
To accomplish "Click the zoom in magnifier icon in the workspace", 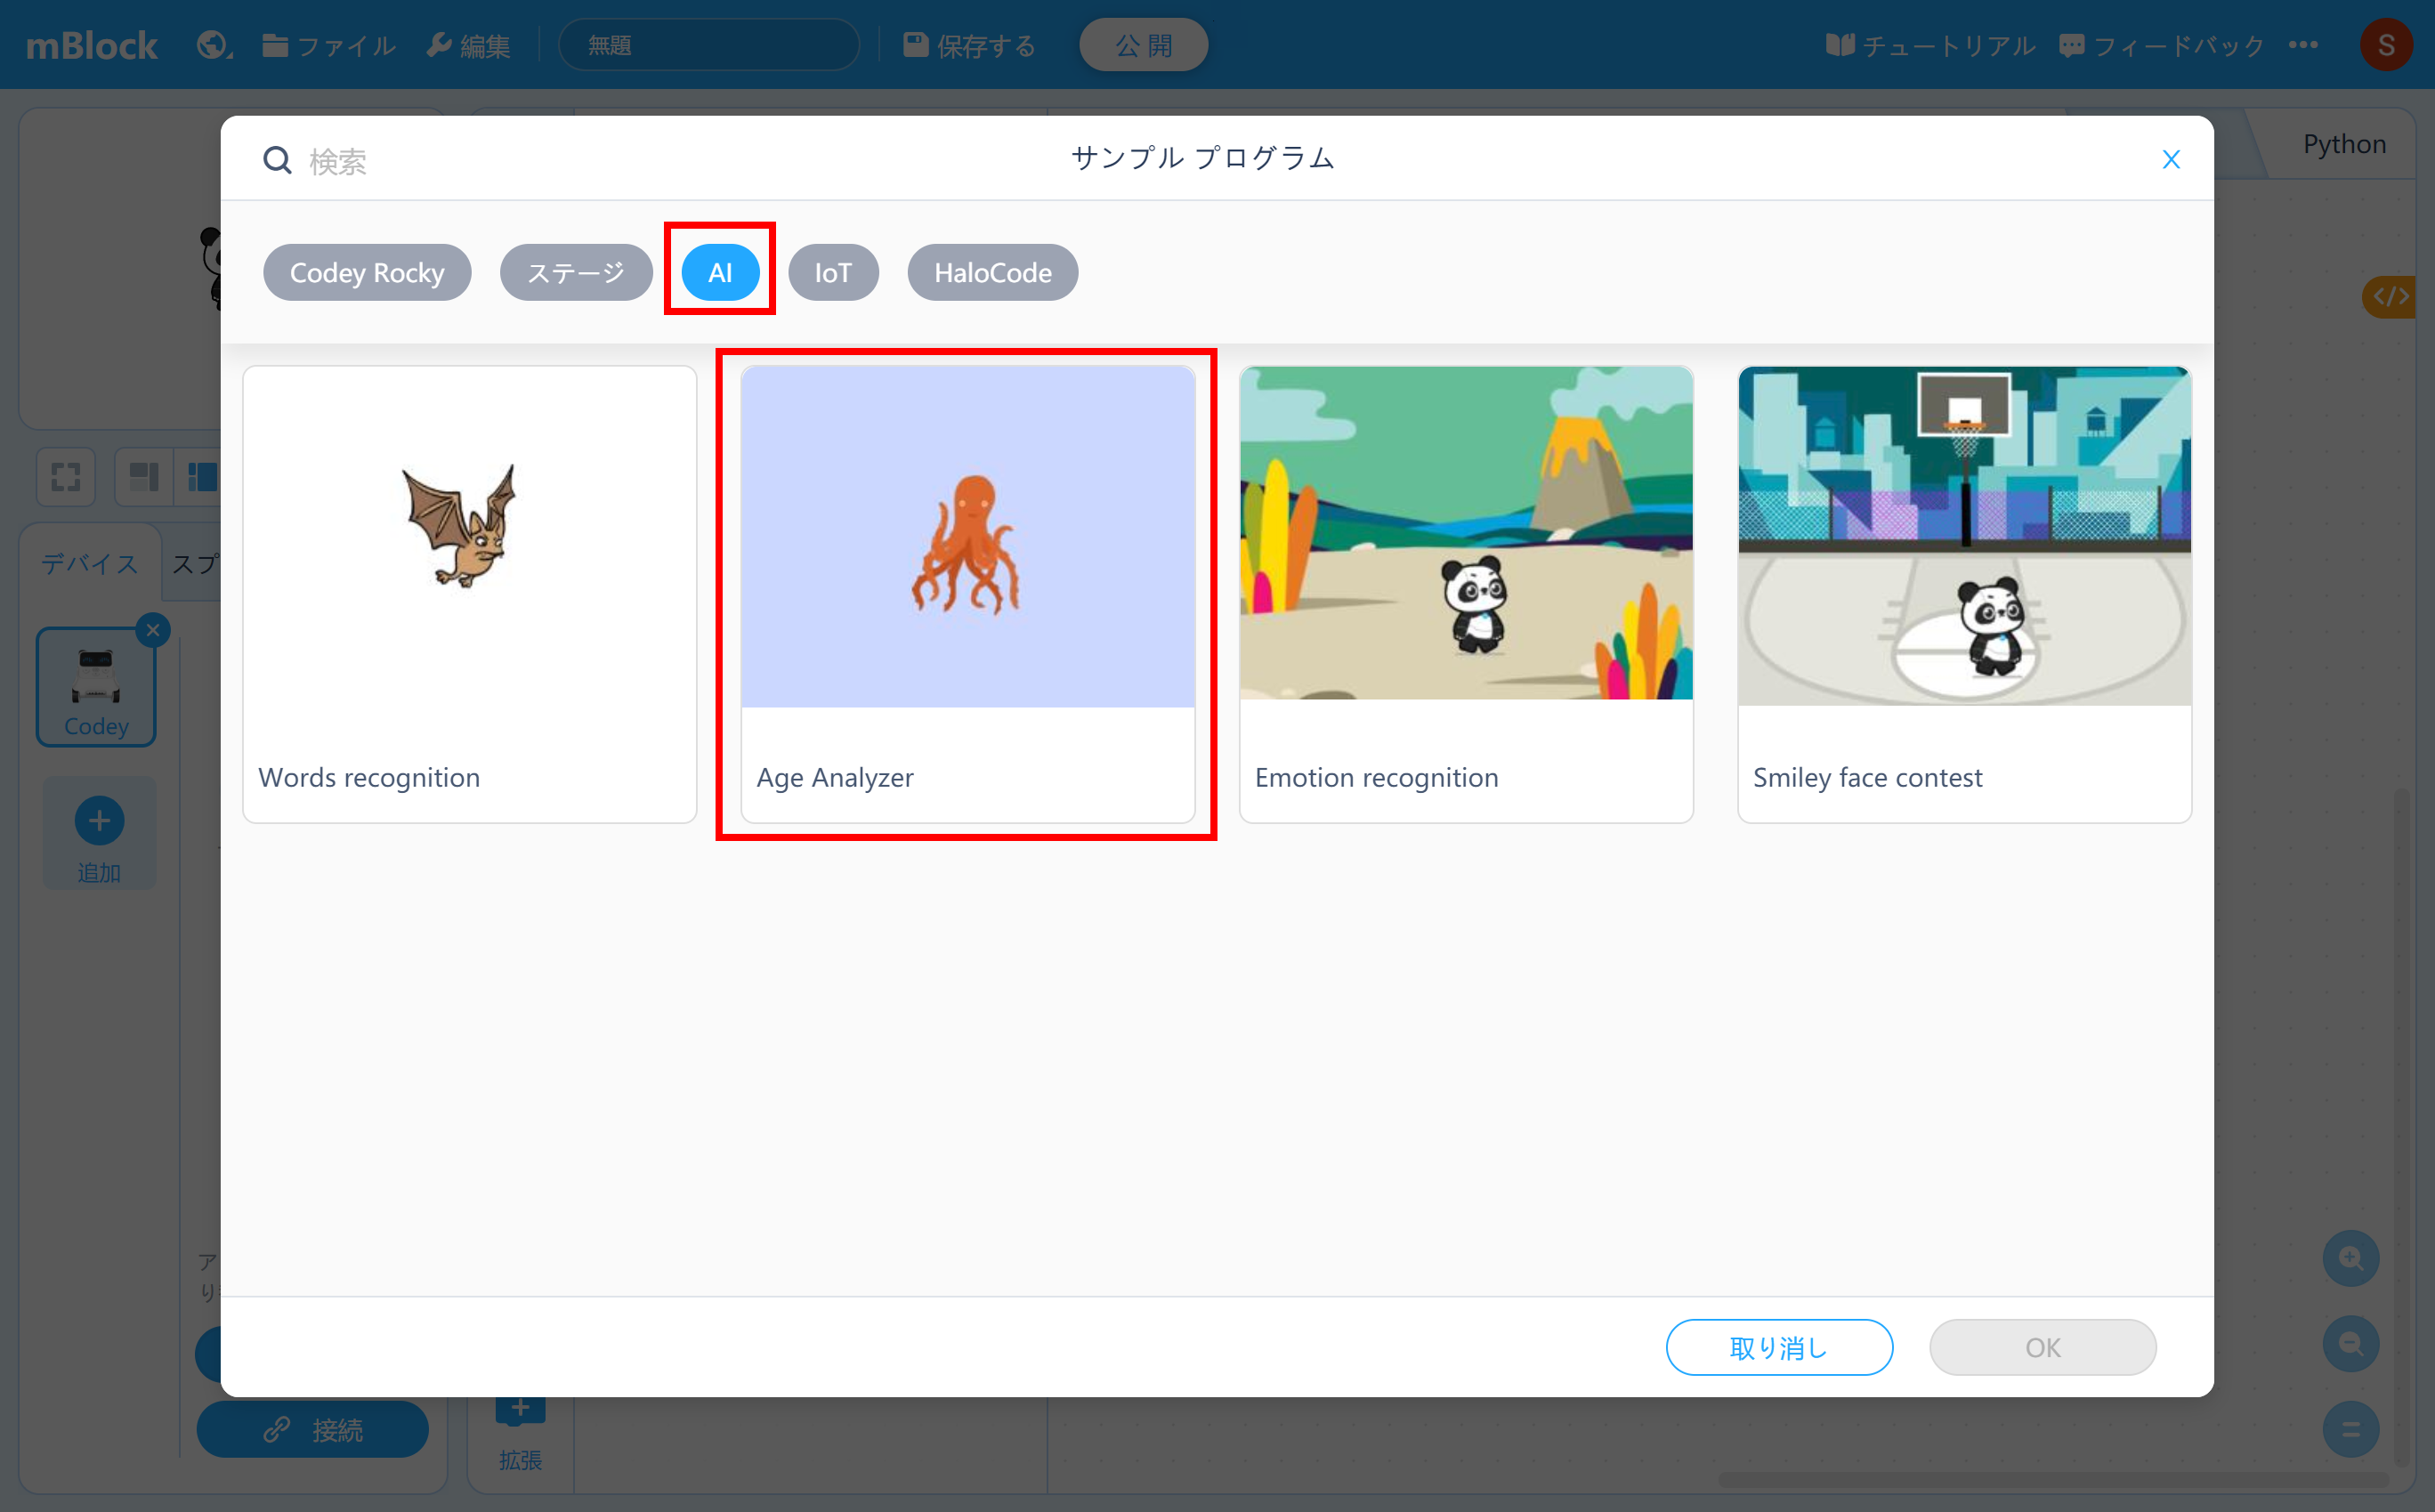I will click(x=2350, y=1258).
